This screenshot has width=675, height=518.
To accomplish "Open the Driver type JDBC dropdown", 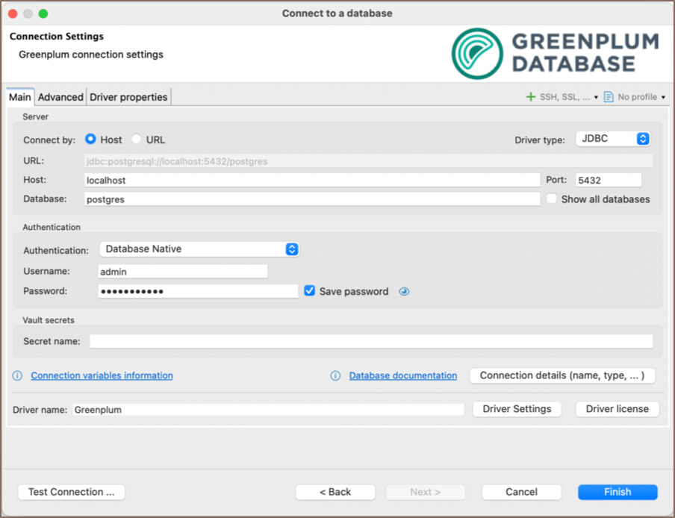I will point(613,139).
